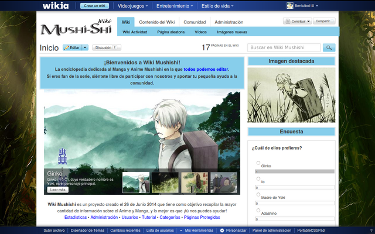Open the Usuarios link

[129, 217]
